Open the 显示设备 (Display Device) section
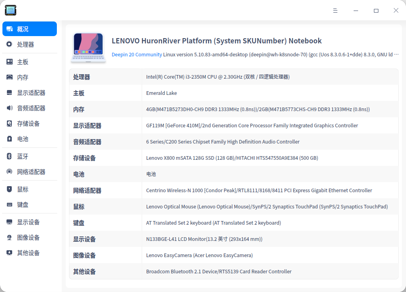 28,222
